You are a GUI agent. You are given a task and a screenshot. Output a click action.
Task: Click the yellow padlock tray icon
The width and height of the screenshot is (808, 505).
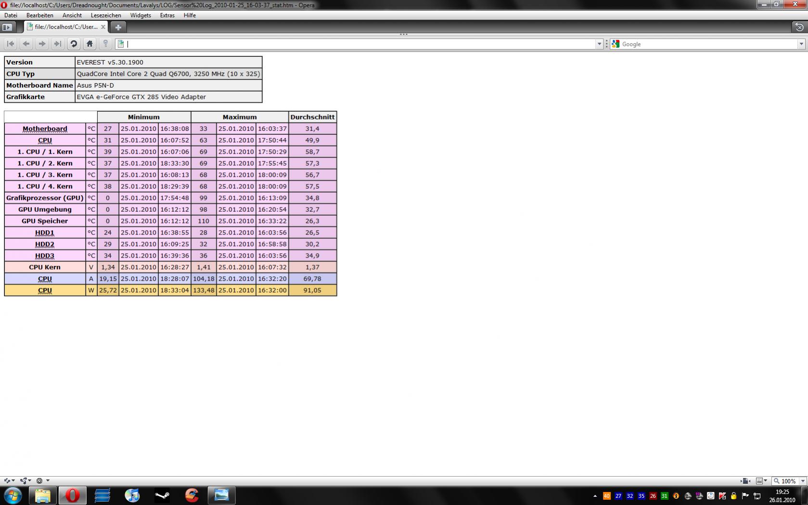(734, 496)
